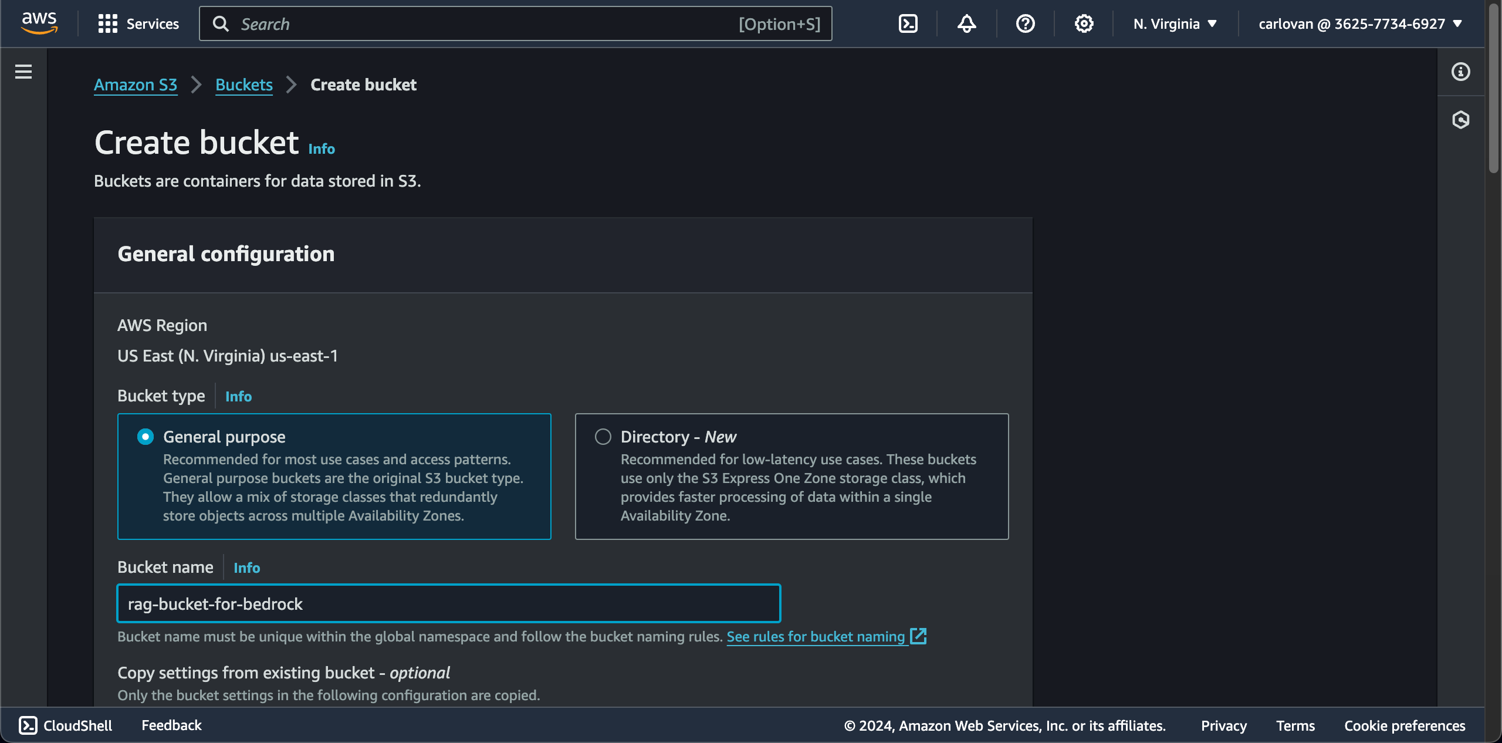
Task: Expand the N. Virginia region dropdown
Action: coord(1175,23)
